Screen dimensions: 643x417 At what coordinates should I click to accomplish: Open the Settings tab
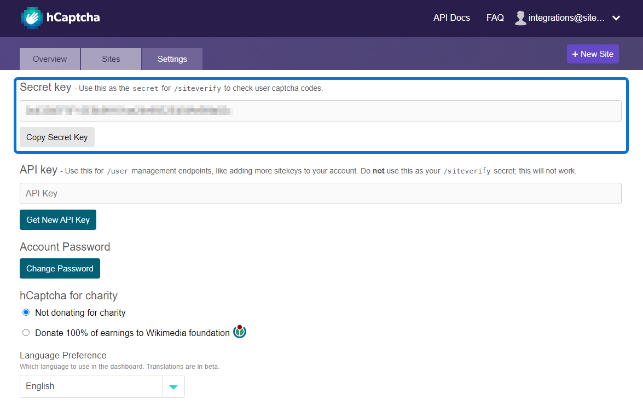pos(172,59)
